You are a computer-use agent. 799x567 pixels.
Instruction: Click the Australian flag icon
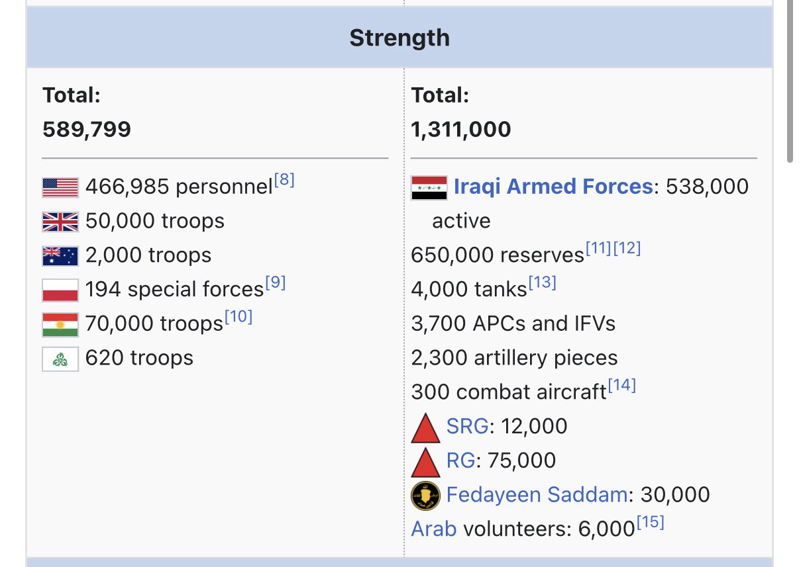[60, 255]
